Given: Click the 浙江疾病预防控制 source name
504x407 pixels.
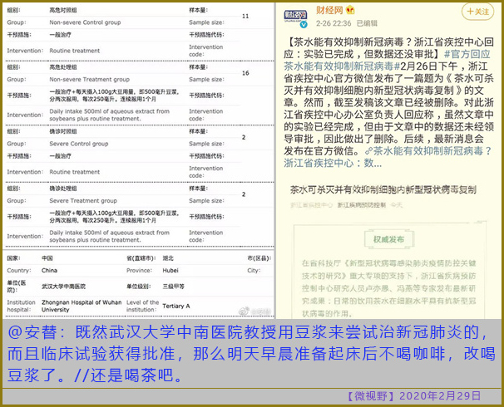Looking at the screenshot, I should (362, 205).
